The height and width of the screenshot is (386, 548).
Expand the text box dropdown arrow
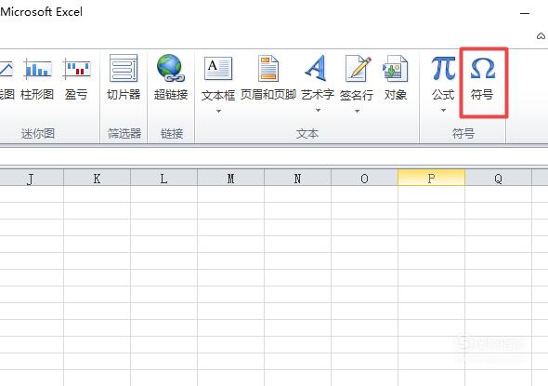218,112
